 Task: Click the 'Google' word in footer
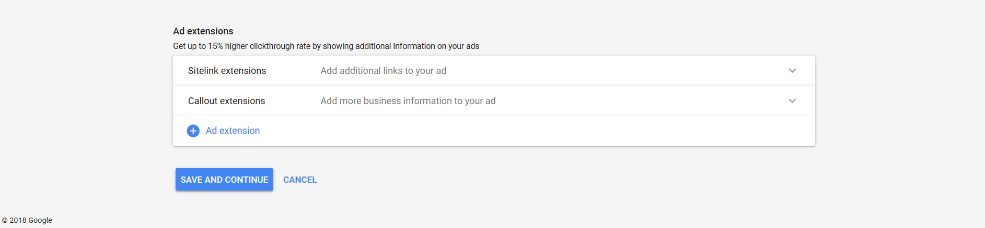(40, 220)
